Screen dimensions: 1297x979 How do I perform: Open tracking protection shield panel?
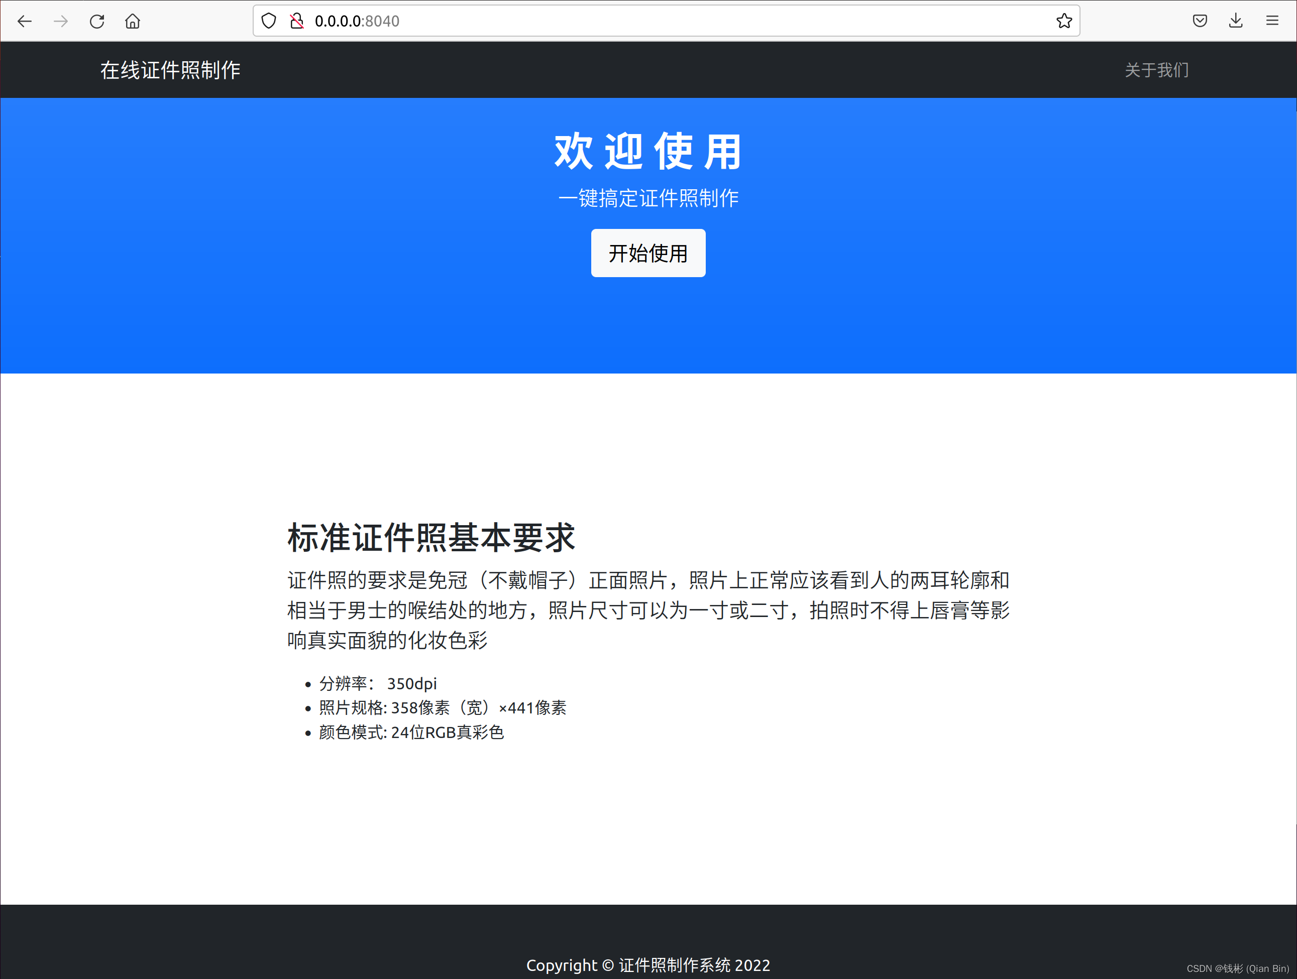coord(269,21)
